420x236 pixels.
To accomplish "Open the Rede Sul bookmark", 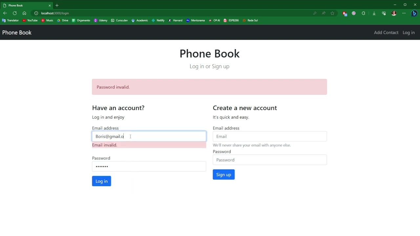I will click(250, 20).
